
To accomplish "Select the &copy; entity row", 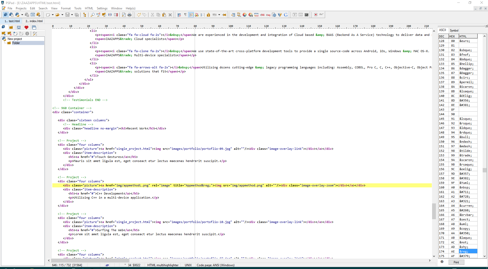I will pos(465,229).
